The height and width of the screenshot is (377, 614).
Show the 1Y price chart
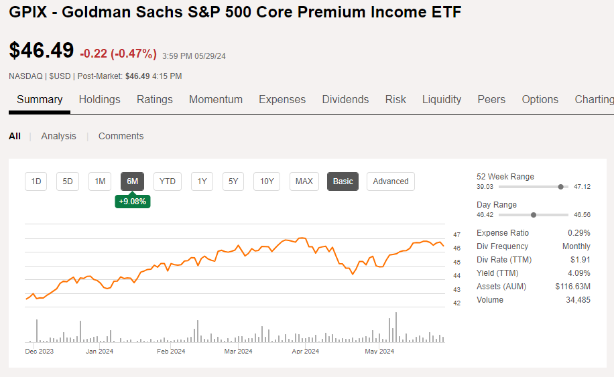(202, 181)
